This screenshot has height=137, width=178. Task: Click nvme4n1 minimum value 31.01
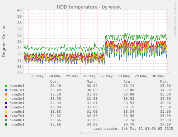pos(92,103)
